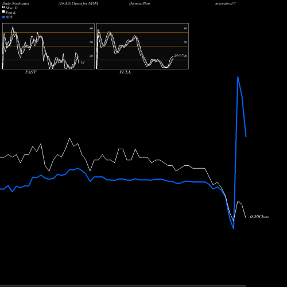This screenshot has width=287, height=287.
Task: Click the 'Fast K' legend label
Action: click(x=11, y=13)
